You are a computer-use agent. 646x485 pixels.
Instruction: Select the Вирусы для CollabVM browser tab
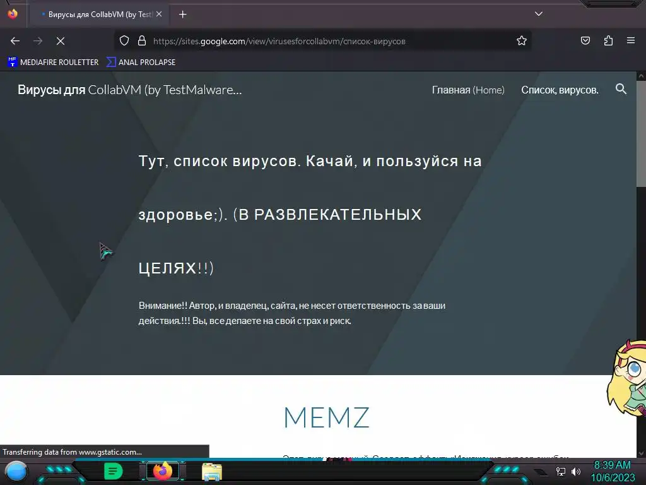click(x=99, y=15)
